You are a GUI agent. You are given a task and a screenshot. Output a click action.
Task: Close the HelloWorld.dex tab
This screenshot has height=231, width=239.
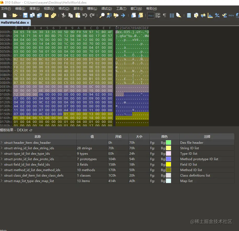click(x=28, y=23)
